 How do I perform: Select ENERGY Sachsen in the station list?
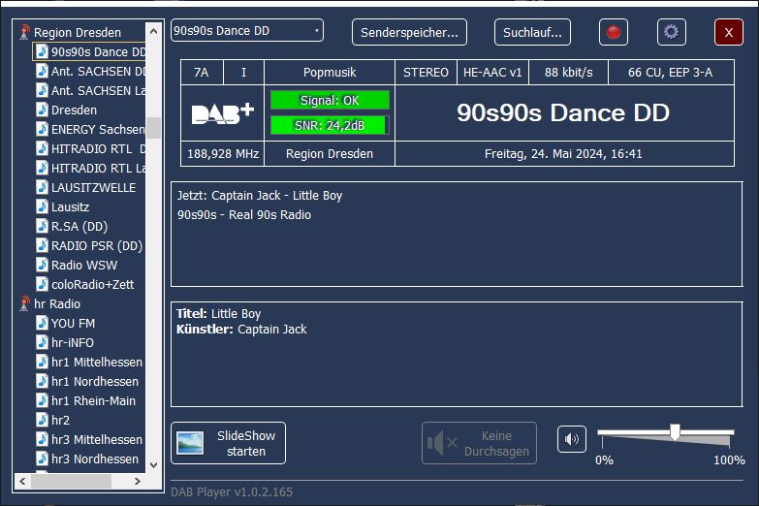(x=97, y=130)
